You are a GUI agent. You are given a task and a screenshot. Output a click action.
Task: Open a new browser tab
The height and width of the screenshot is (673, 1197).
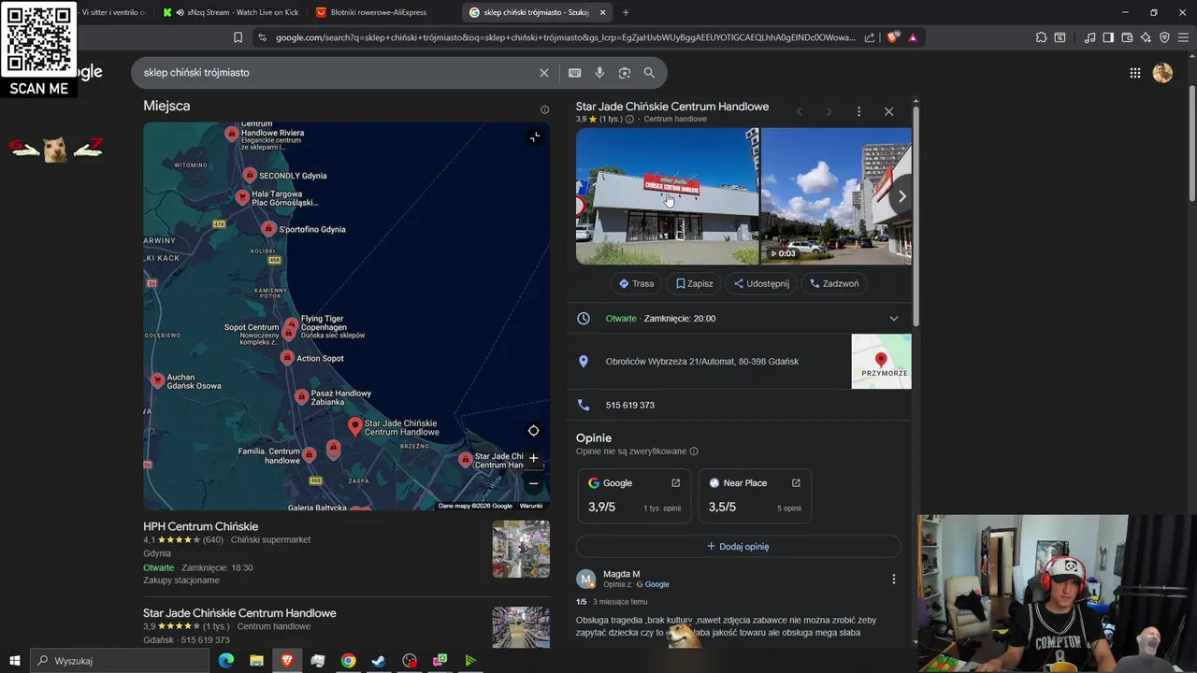(626, 12)
